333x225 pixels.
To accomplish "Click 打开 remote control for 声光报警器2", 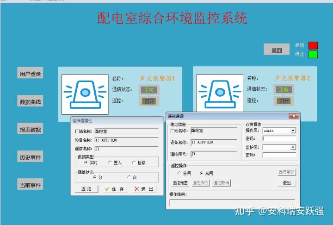I will 284,101.
